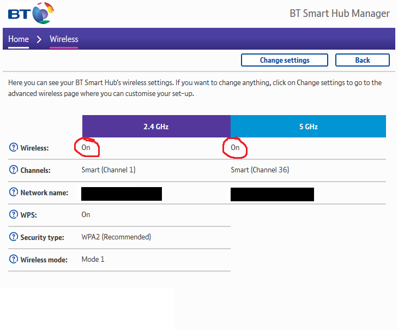The width and height of the screenshot is (398, 330).
Task: Click the WPS help question mark
Action: coord(14,215)
